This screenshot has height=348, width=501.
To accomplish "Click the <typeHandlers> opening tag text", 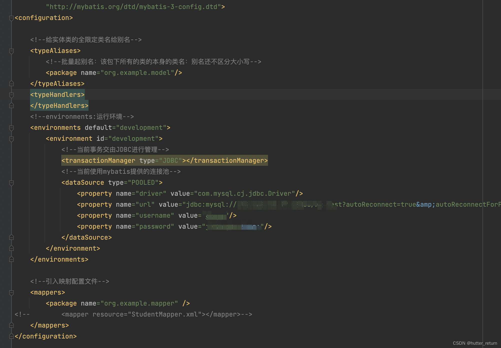I will point(57,95).
